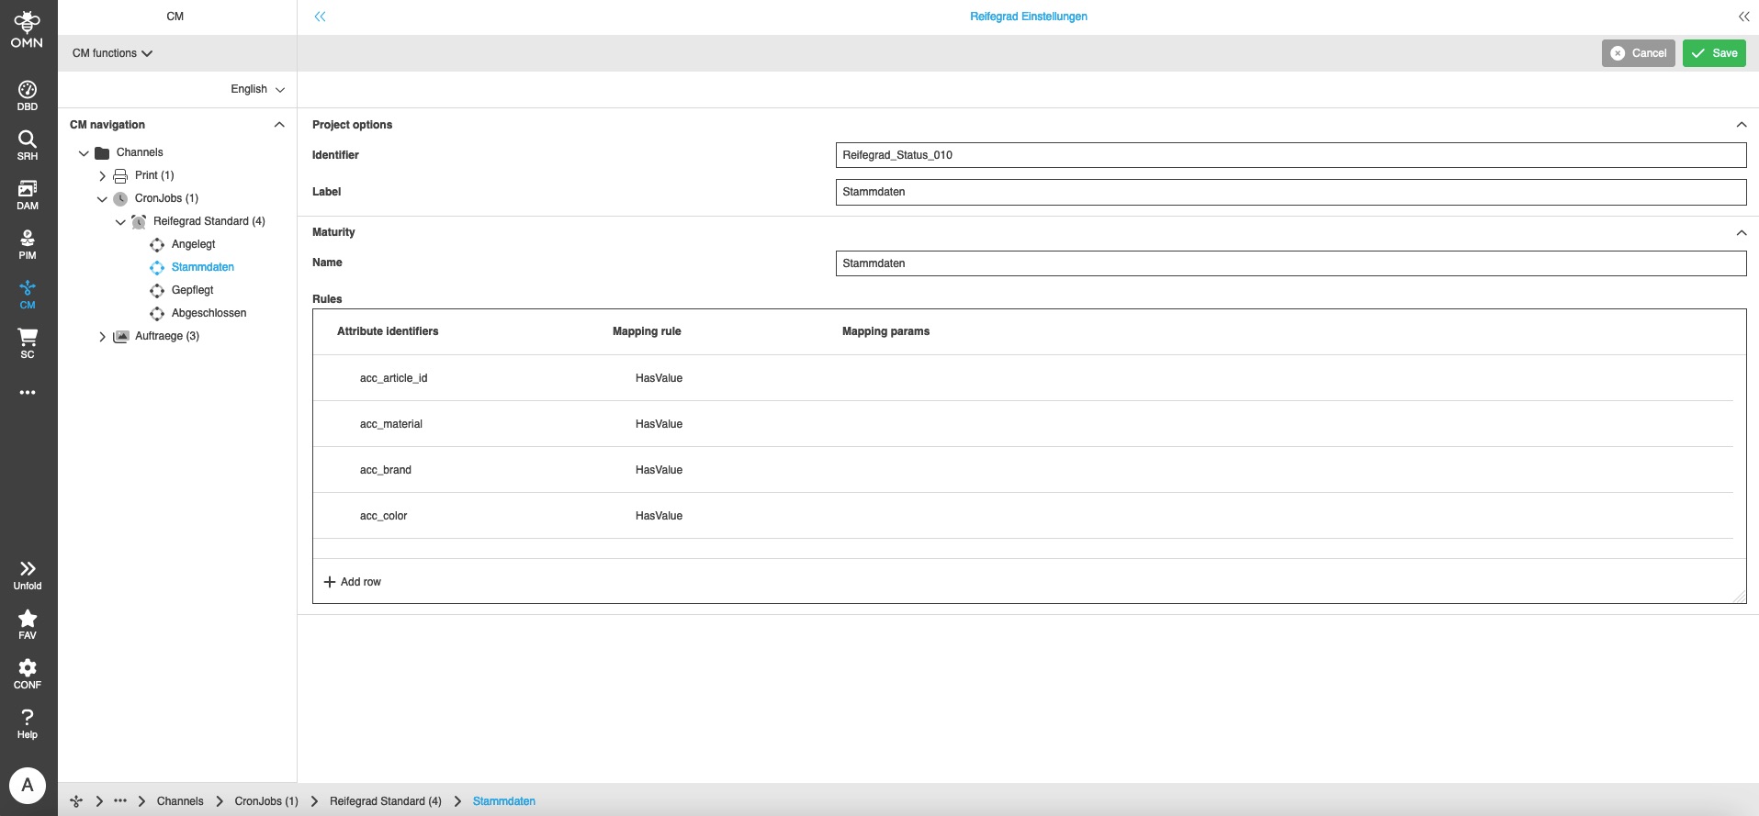
Task: Click the Abgeschlossen node icon
Action: pos(157,314)
